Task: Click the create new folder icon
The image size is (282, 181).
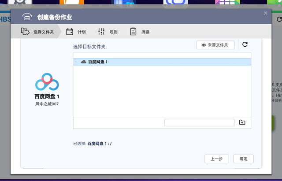Action: tap(242, 122)
